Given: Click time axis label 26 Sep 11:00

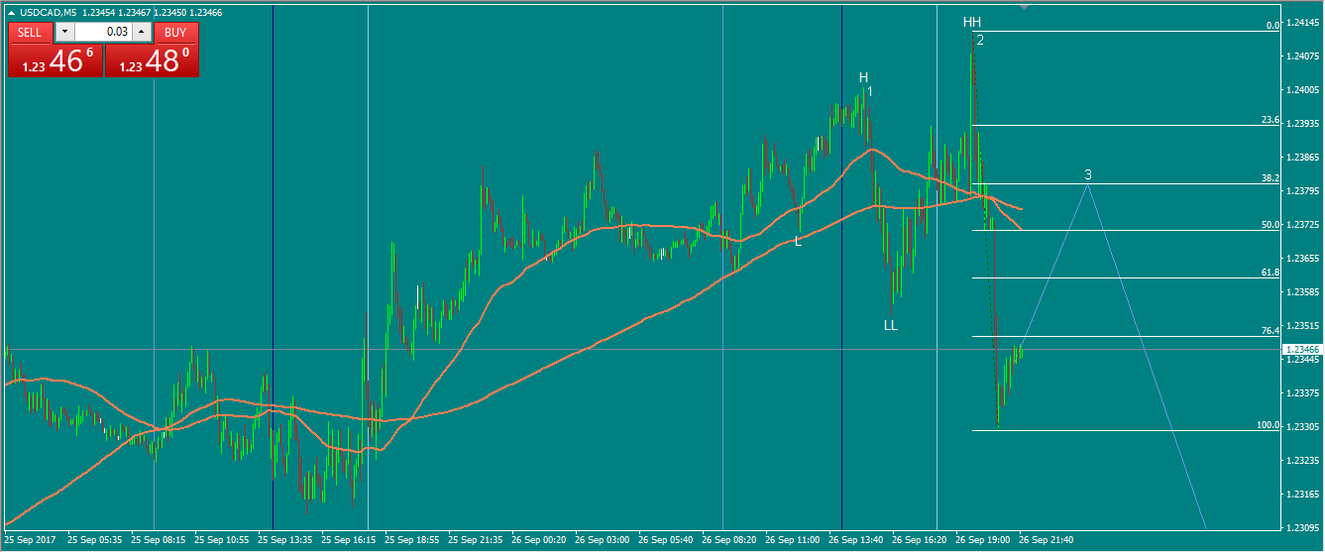Looking at the screenshot, I should pyautogui.click(x=793, y=541).
